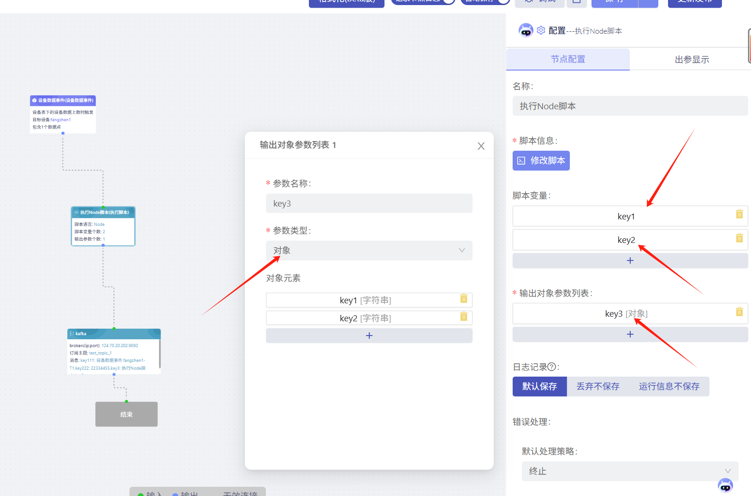Screen dimensions: 751x496
Task: Click green input port of 执行Node脚本 node
Action: point(103,207)
